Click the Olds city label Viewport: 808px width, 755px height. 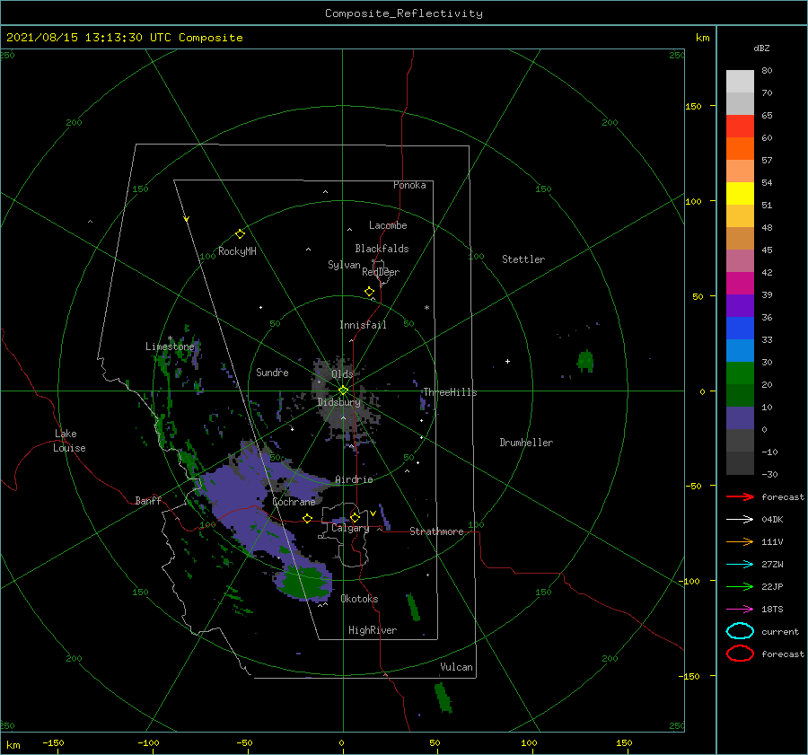(x=342, y=374)
